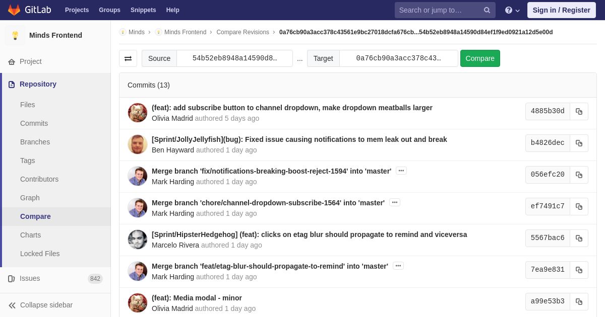Viewport: 605px width, 317px height.
Task: Open the Minds Frontend project title
Action: pyautogui.click(x=55, y=35)
